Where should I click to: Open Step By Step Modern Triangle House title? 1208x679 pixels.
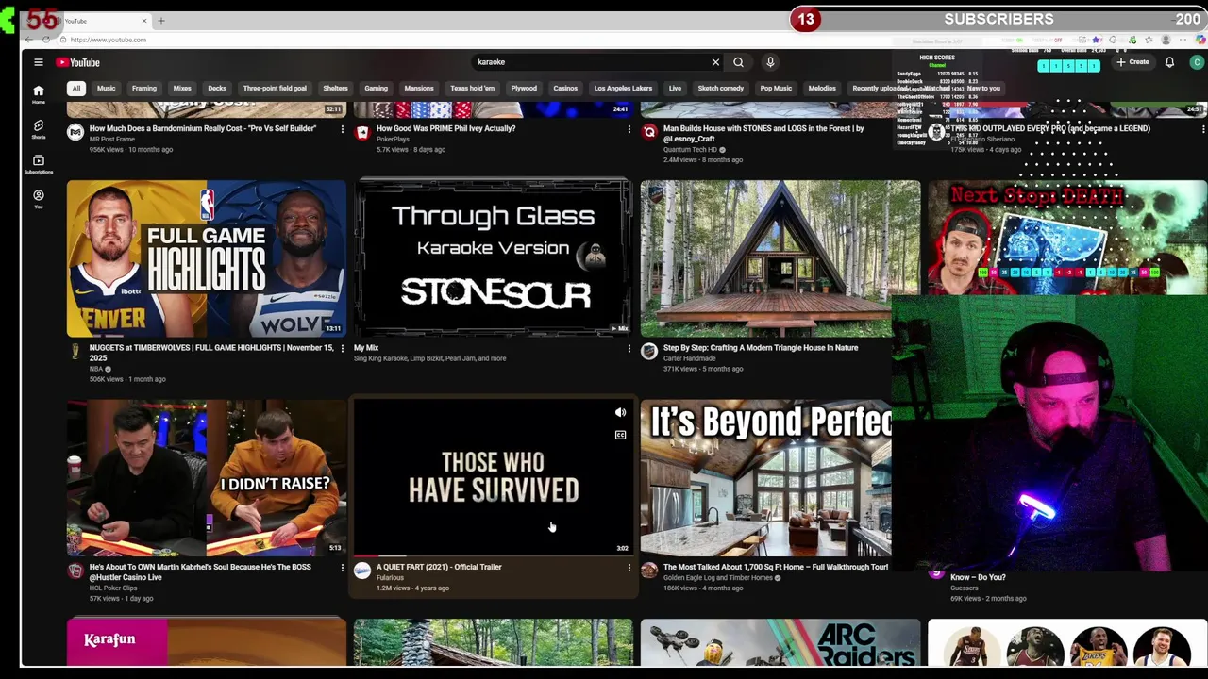tap(761, 348)
